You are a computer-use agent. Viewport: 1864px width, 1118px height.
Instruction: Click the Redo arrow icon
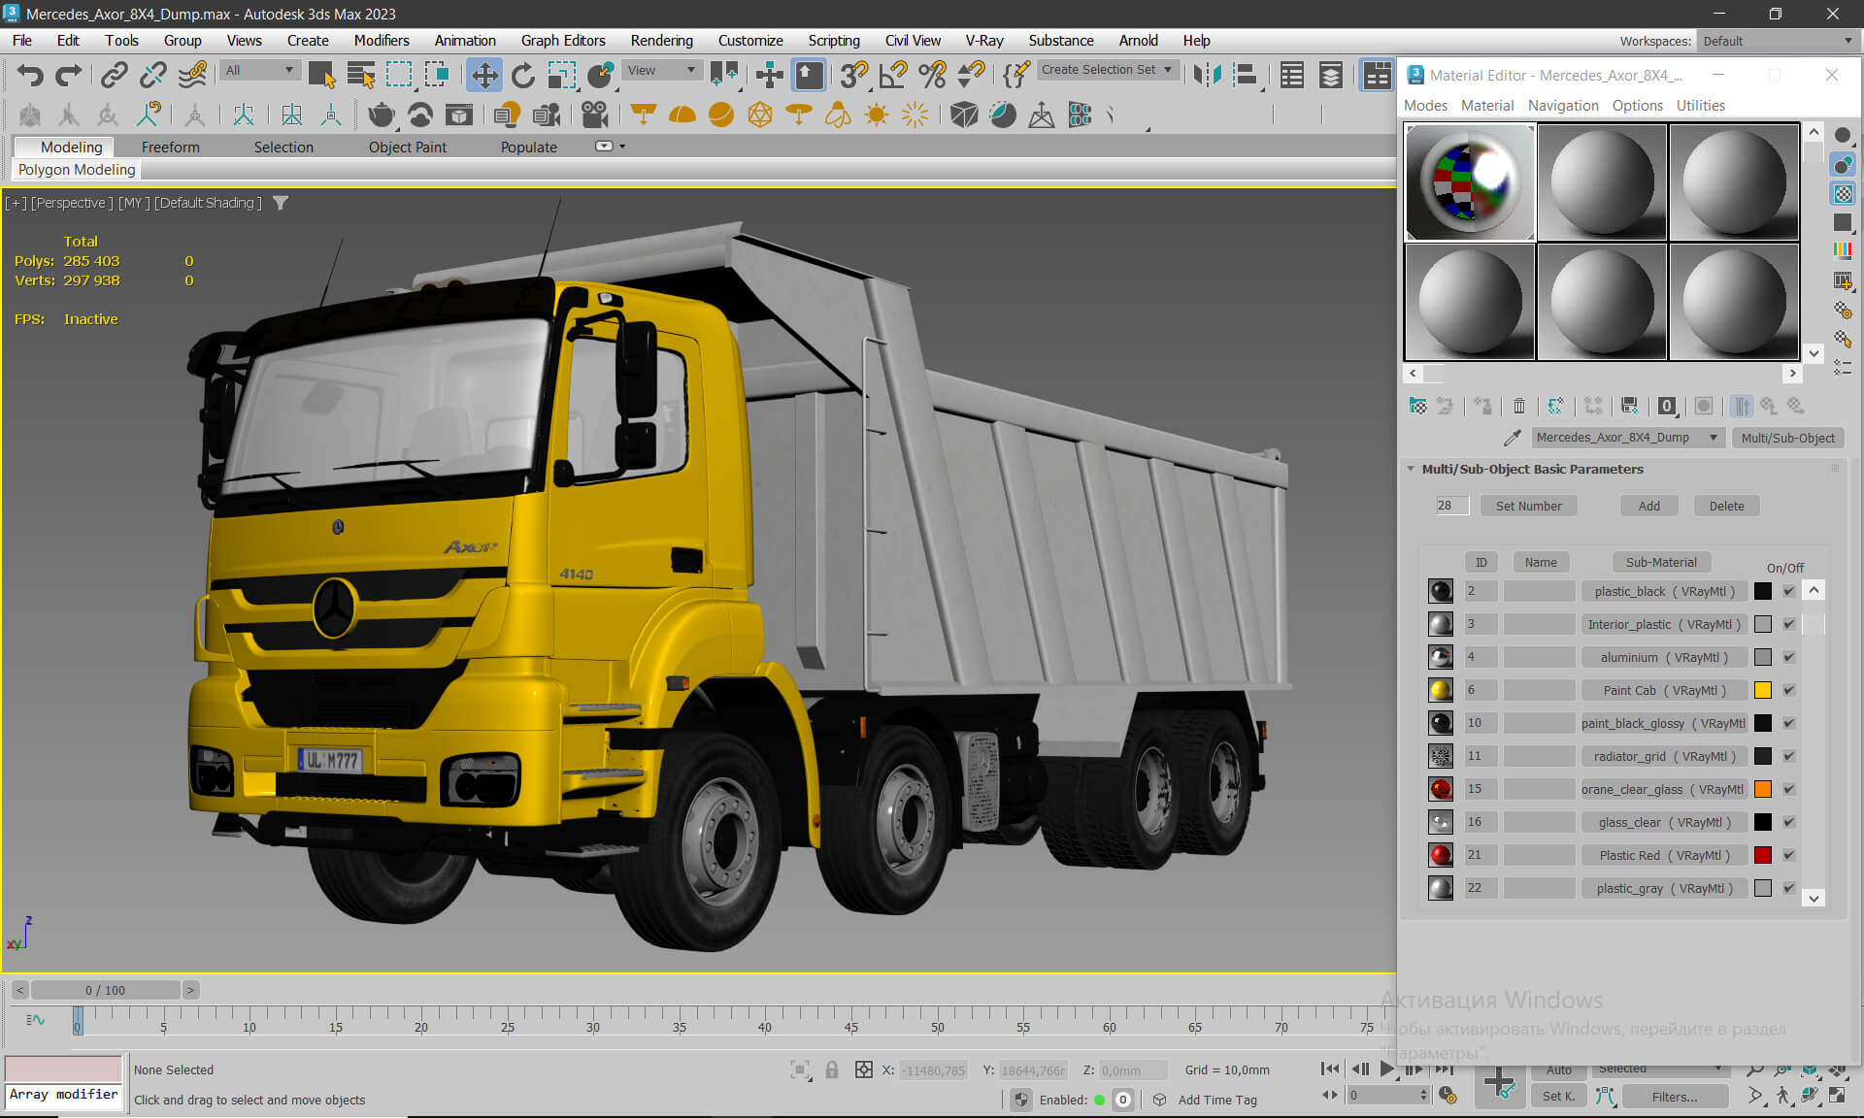[x=68, y=75]
